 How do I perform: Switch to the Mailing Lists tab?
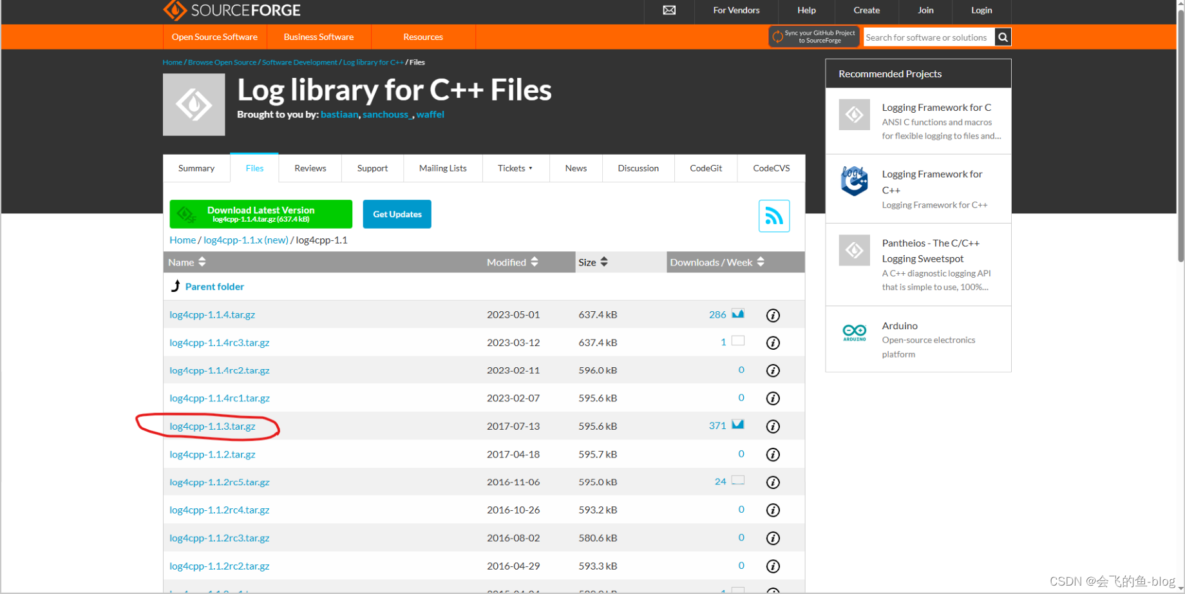click(443, 168)
